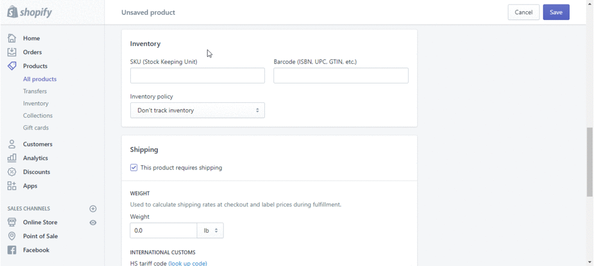
Task: Click the Discounts badge icon
Action: click(12, 172)
